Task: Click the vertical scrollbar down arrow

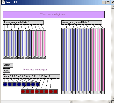Action: pos(113,98)
